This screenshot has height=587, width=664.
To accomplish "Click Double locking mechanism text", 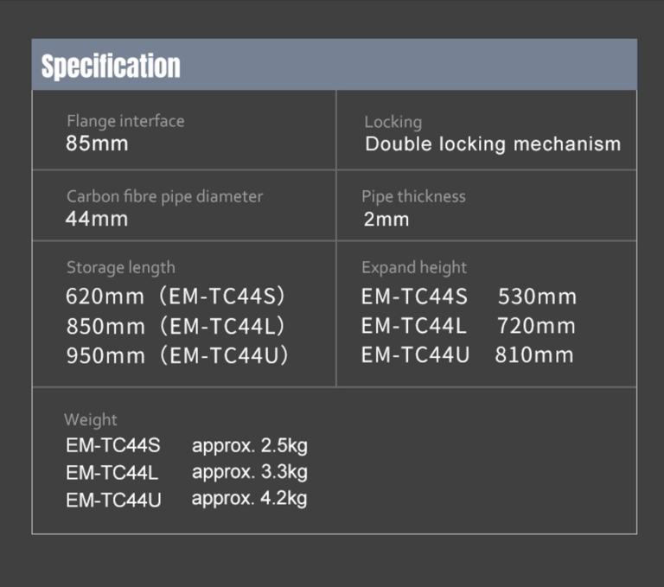I will tap(493, 144).
